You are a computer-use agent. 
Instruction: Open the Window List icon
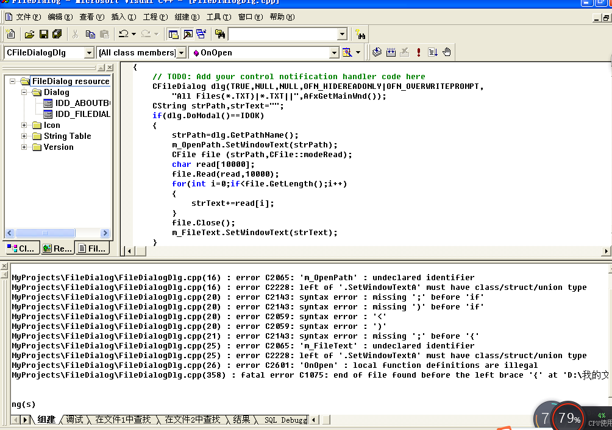tap(201, 34)
